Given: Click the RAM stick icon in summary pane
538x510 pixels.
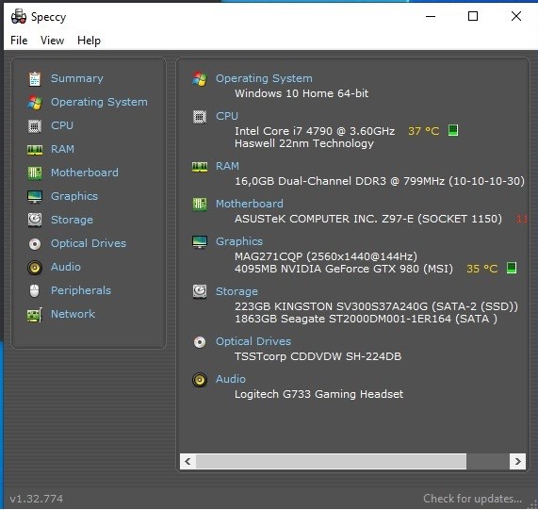Looking at the screenshot, I should (200, 167).
